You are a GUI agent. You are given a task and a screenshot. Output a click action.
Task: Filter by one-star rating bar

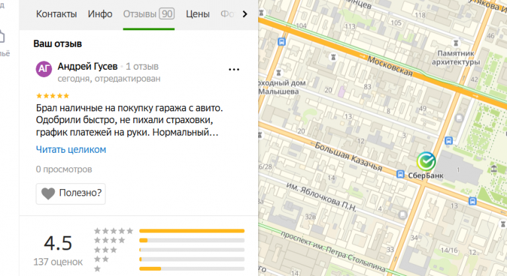[x=191, y=269]
